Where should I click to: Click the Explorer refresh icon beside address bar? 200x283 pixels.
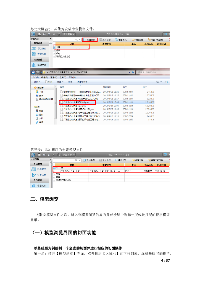tap(133, 72)
